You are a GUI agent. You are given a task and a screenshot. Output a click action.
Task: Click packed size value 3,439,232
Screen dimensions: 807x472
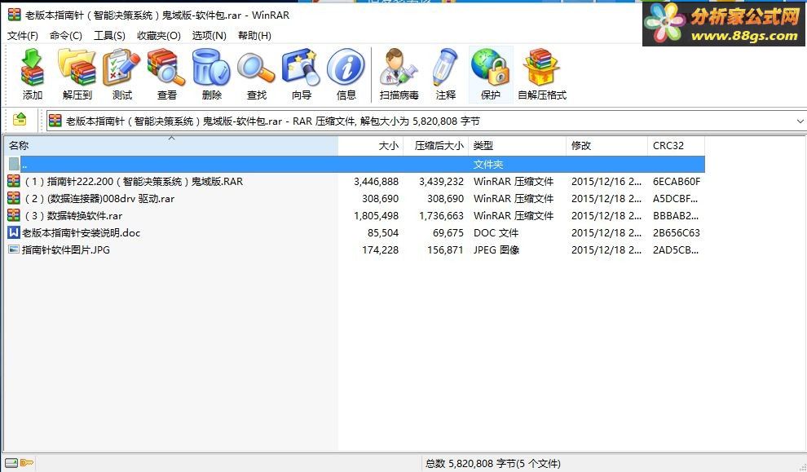pos(441,181)
